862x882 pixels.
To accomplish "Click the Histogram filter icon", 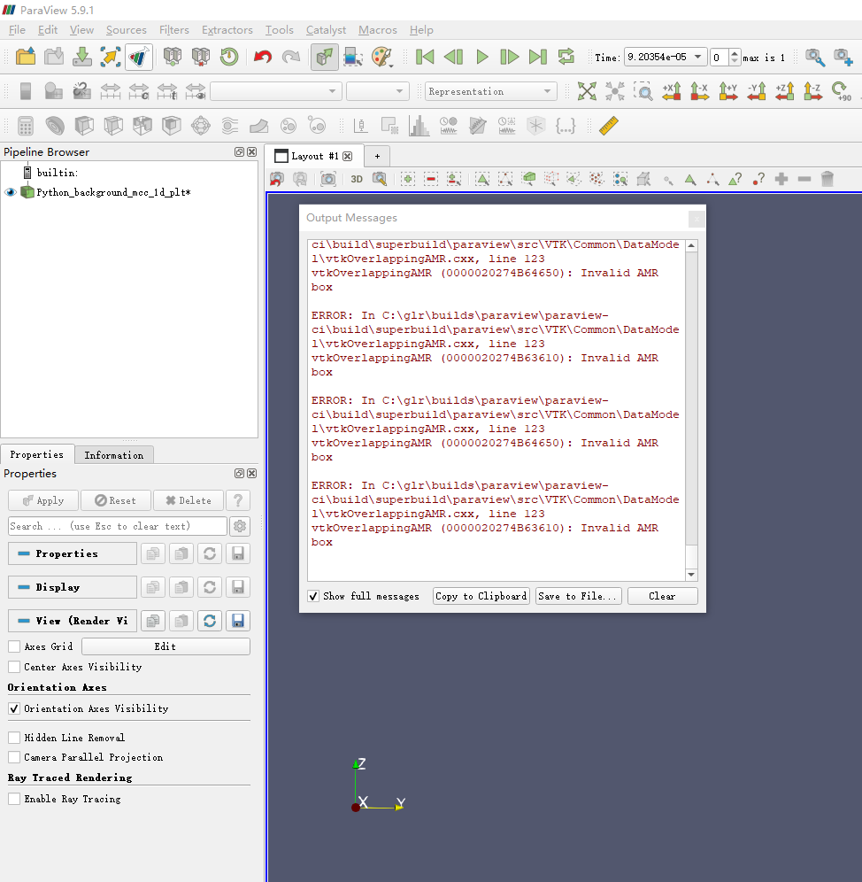I will click(419, 126).
